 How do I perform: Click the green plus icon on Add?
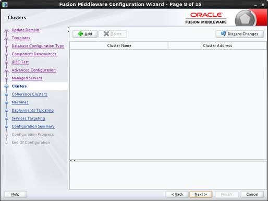(80, 34)
